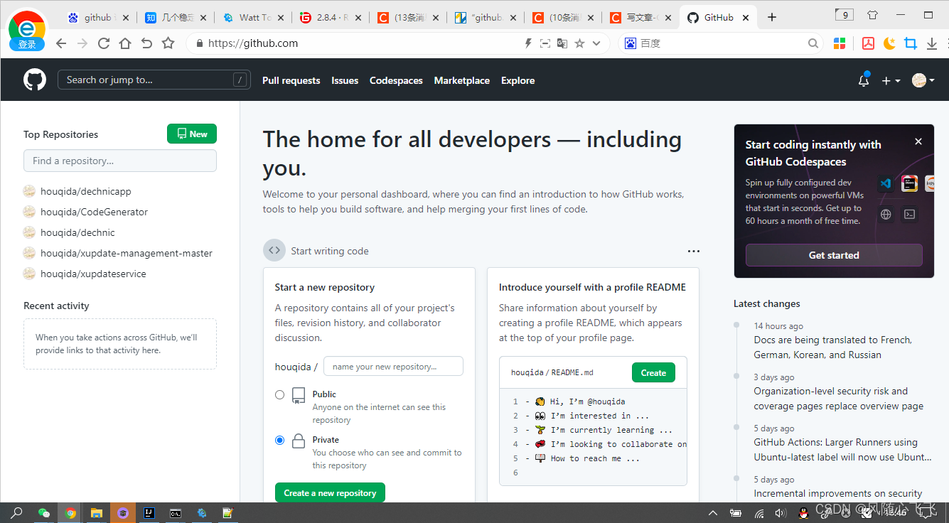Image resolution: width=949 pixels, height=523 pixels.
Task: Click the search magnifier in Baidu box
Action: pos(813,43)
